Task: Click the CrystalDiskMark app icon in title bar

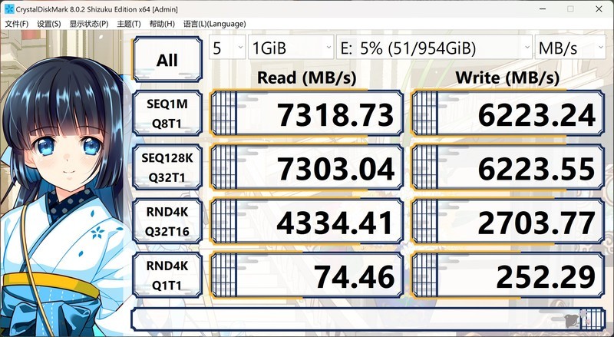Action: 9,9
